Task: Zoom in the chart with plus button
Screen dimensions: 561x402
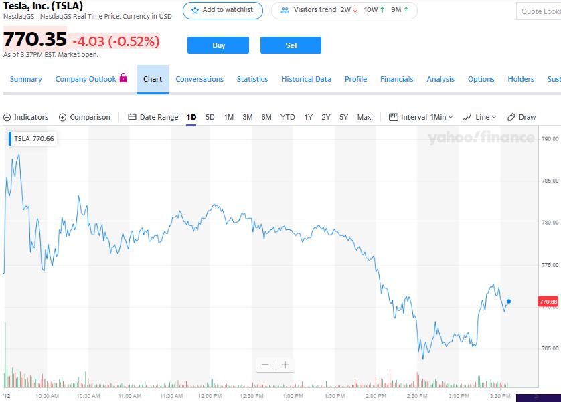Action: 285,365
